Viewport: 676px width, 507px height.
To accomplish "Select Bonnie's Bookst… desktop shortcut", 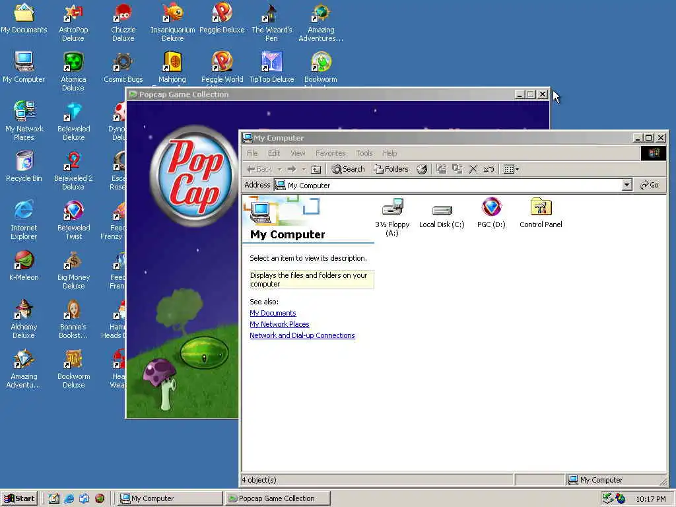I will click(x=73, y=320).
